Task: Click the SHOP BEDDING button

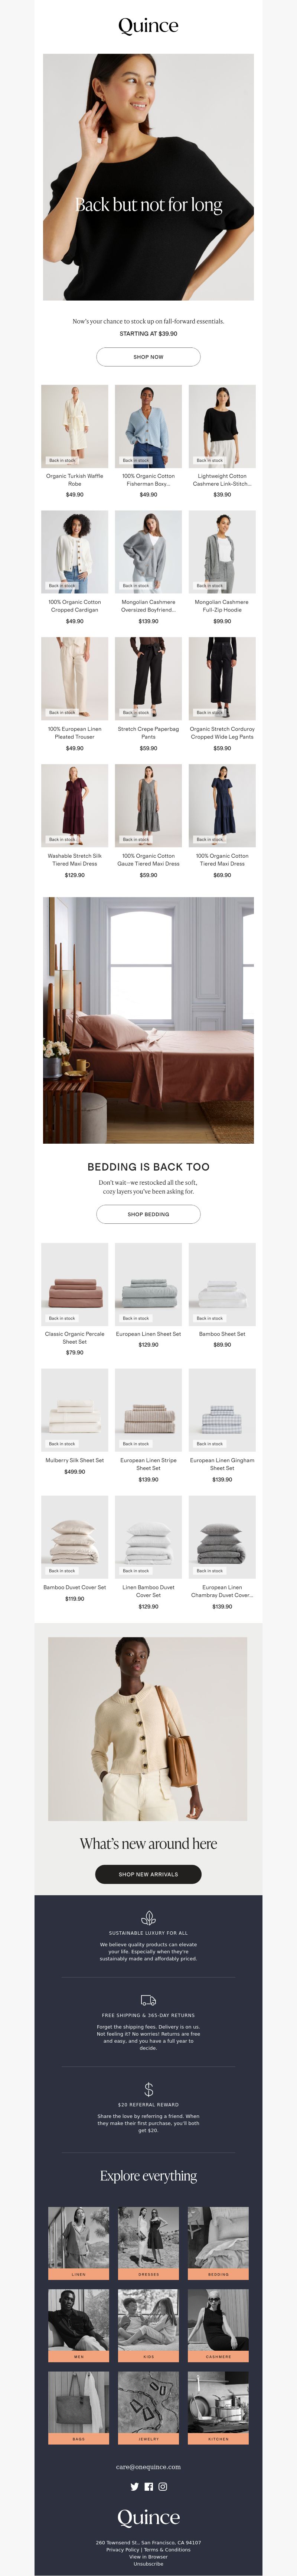Action: pyautogui.click(x=148, y=1214)
